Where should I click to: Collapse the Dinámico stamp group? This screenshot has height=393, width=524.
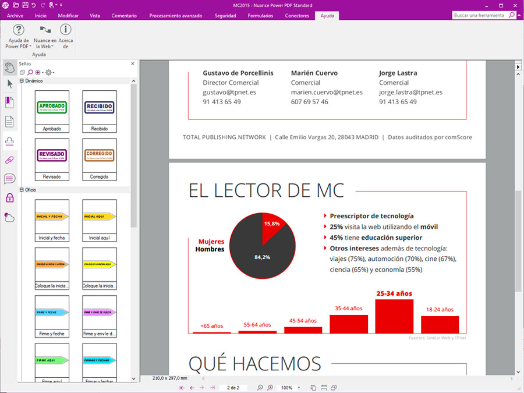pos(22,81)
